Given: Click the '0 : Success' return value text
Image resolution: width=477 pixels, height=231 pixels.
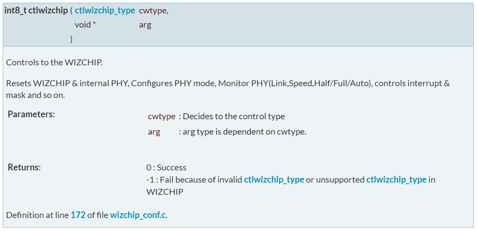Looking at the screenshot, I should (166, 168).
